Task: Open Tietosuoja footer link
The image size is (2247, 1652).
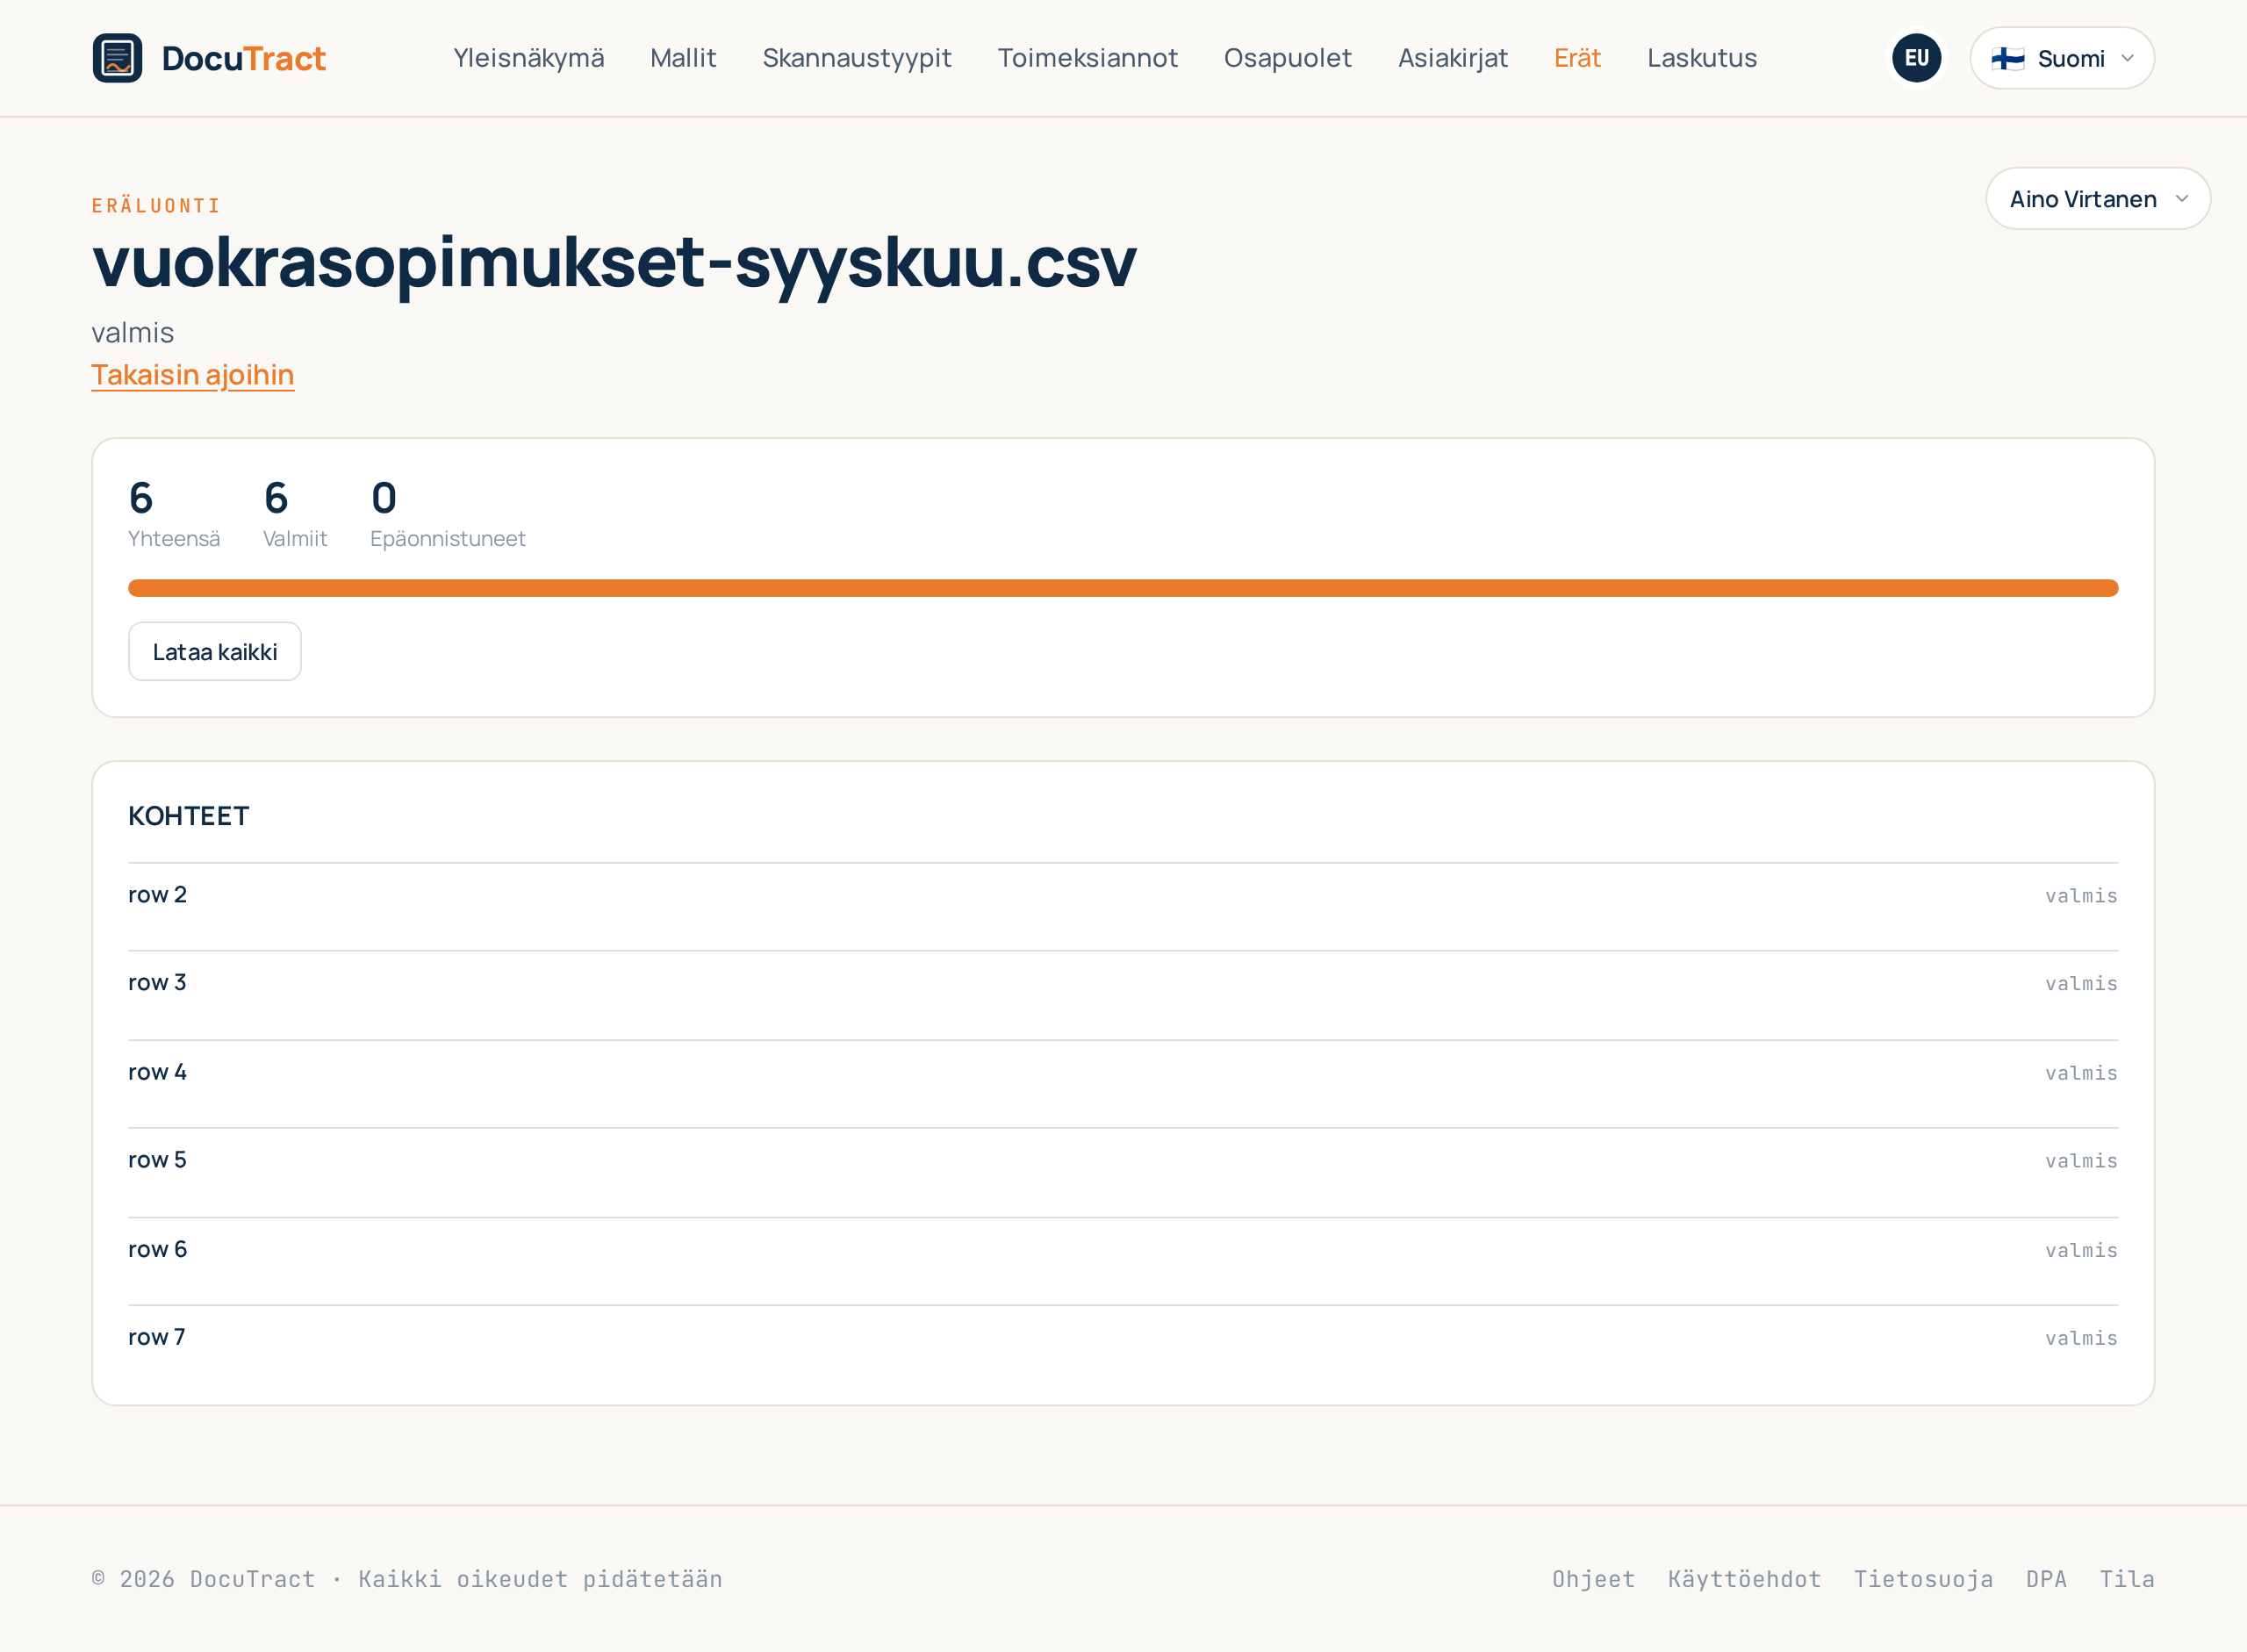Action: (x=1923, y=1579)
